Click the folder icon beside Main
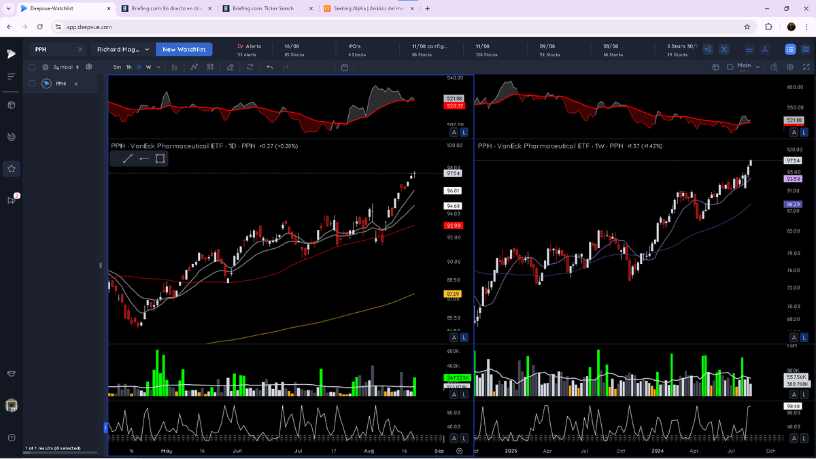Screen dimensions: 816x459 730,67
